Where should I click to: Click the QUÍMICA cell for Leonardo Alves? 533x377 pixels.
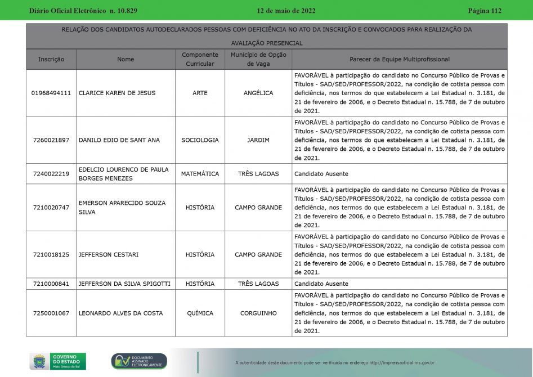click(x=200, y=313)
